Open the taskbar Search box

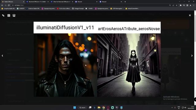(x=82, y=108)
